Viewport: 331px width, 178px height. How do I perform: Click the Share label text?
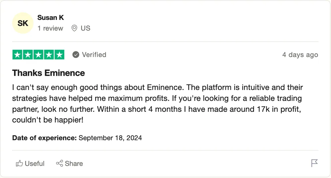[74, 163]
